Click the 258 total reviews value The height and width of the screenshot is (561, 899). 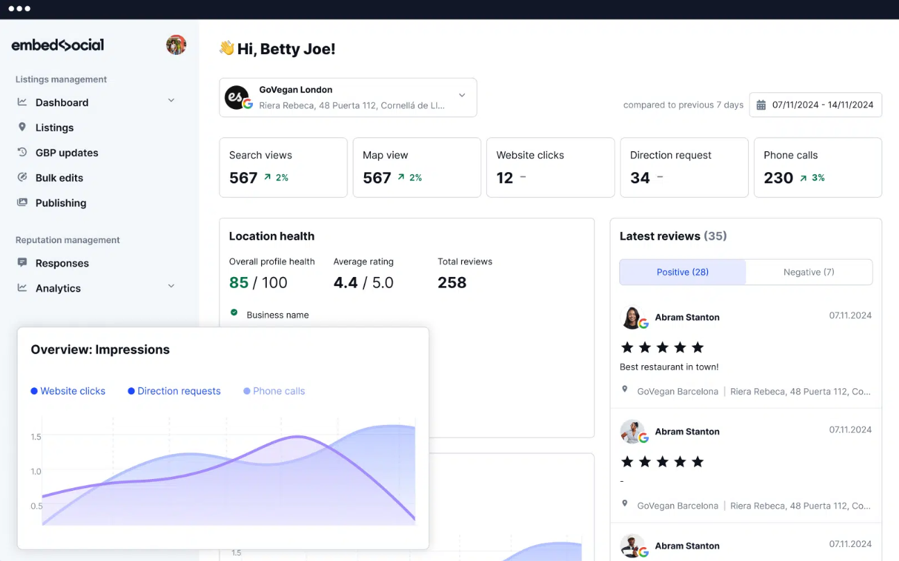(x=452, y=283)
